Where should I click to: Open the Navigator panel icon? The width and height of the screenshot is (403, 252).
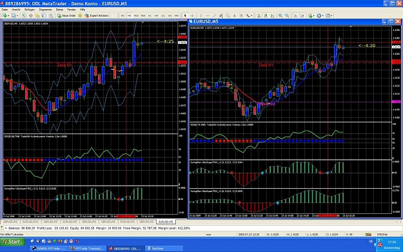[37, 15]
